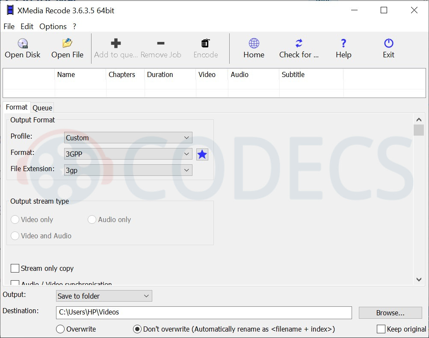
Task: Select the Overwrite radio button
Action: pyautogui.click(x=60, y=329)
